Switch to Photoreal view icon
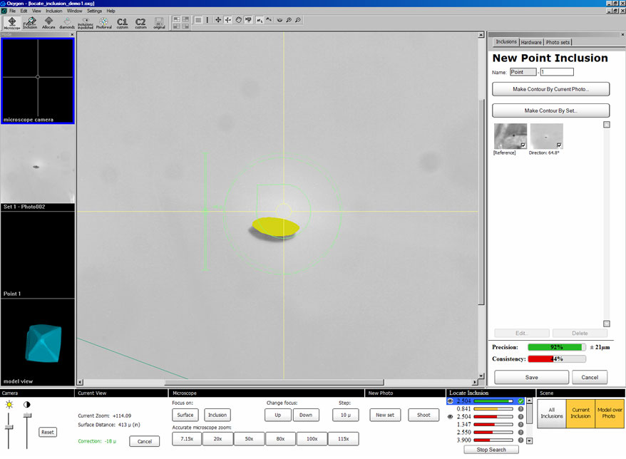 click(104, 23)
